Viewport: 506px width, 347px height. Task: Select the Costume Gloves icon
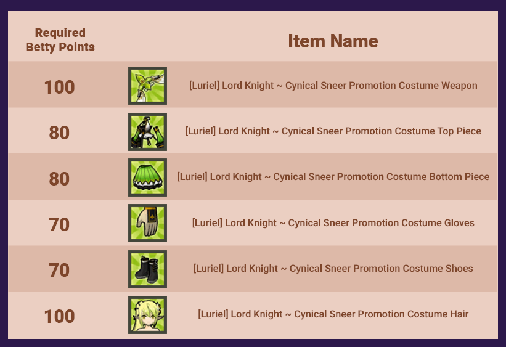click(x=147, y=223)
